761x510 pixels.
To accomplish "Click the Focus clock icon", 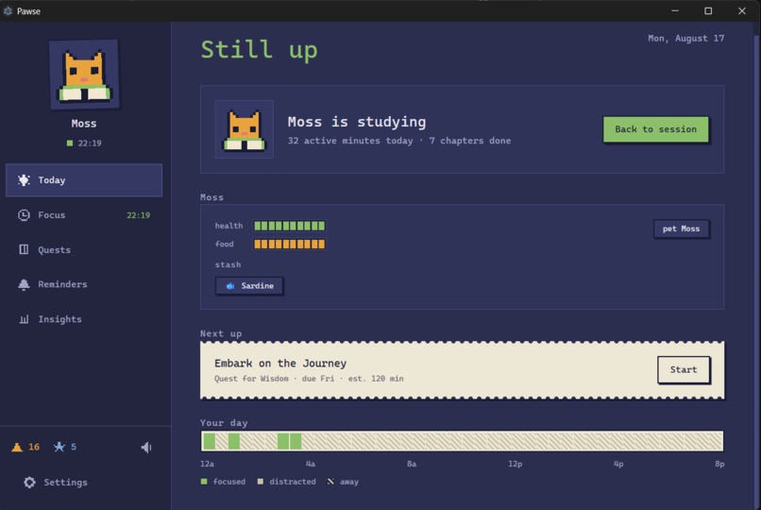I will [24, 215].
